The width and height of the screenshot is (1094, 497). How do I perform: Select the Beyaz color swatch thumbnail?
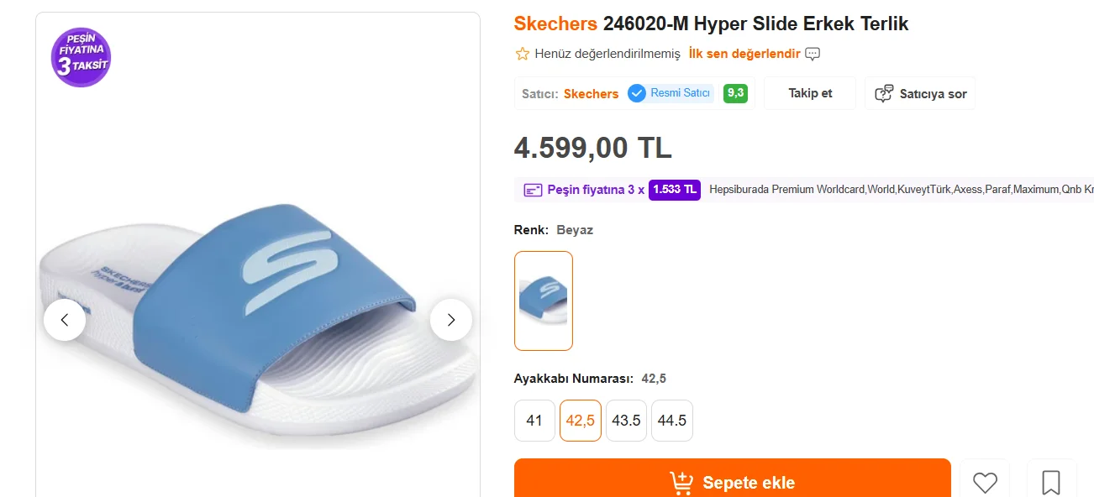tap(544, 301)
